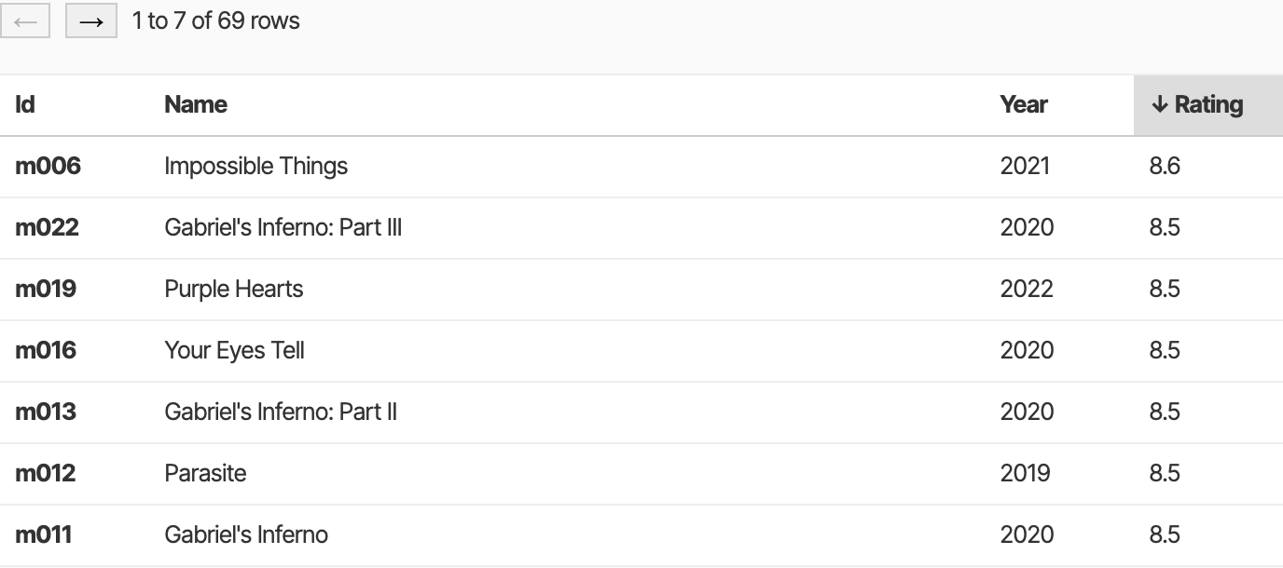Click the previous page arrow button
1283x568 pixels.
[25, 21]
